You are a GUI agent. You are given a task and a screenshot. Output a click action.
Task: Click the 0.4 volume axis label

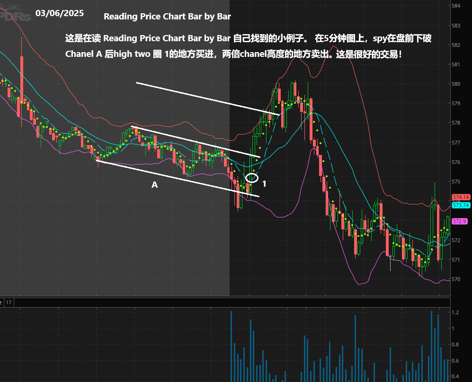click(x=455, y=377)
